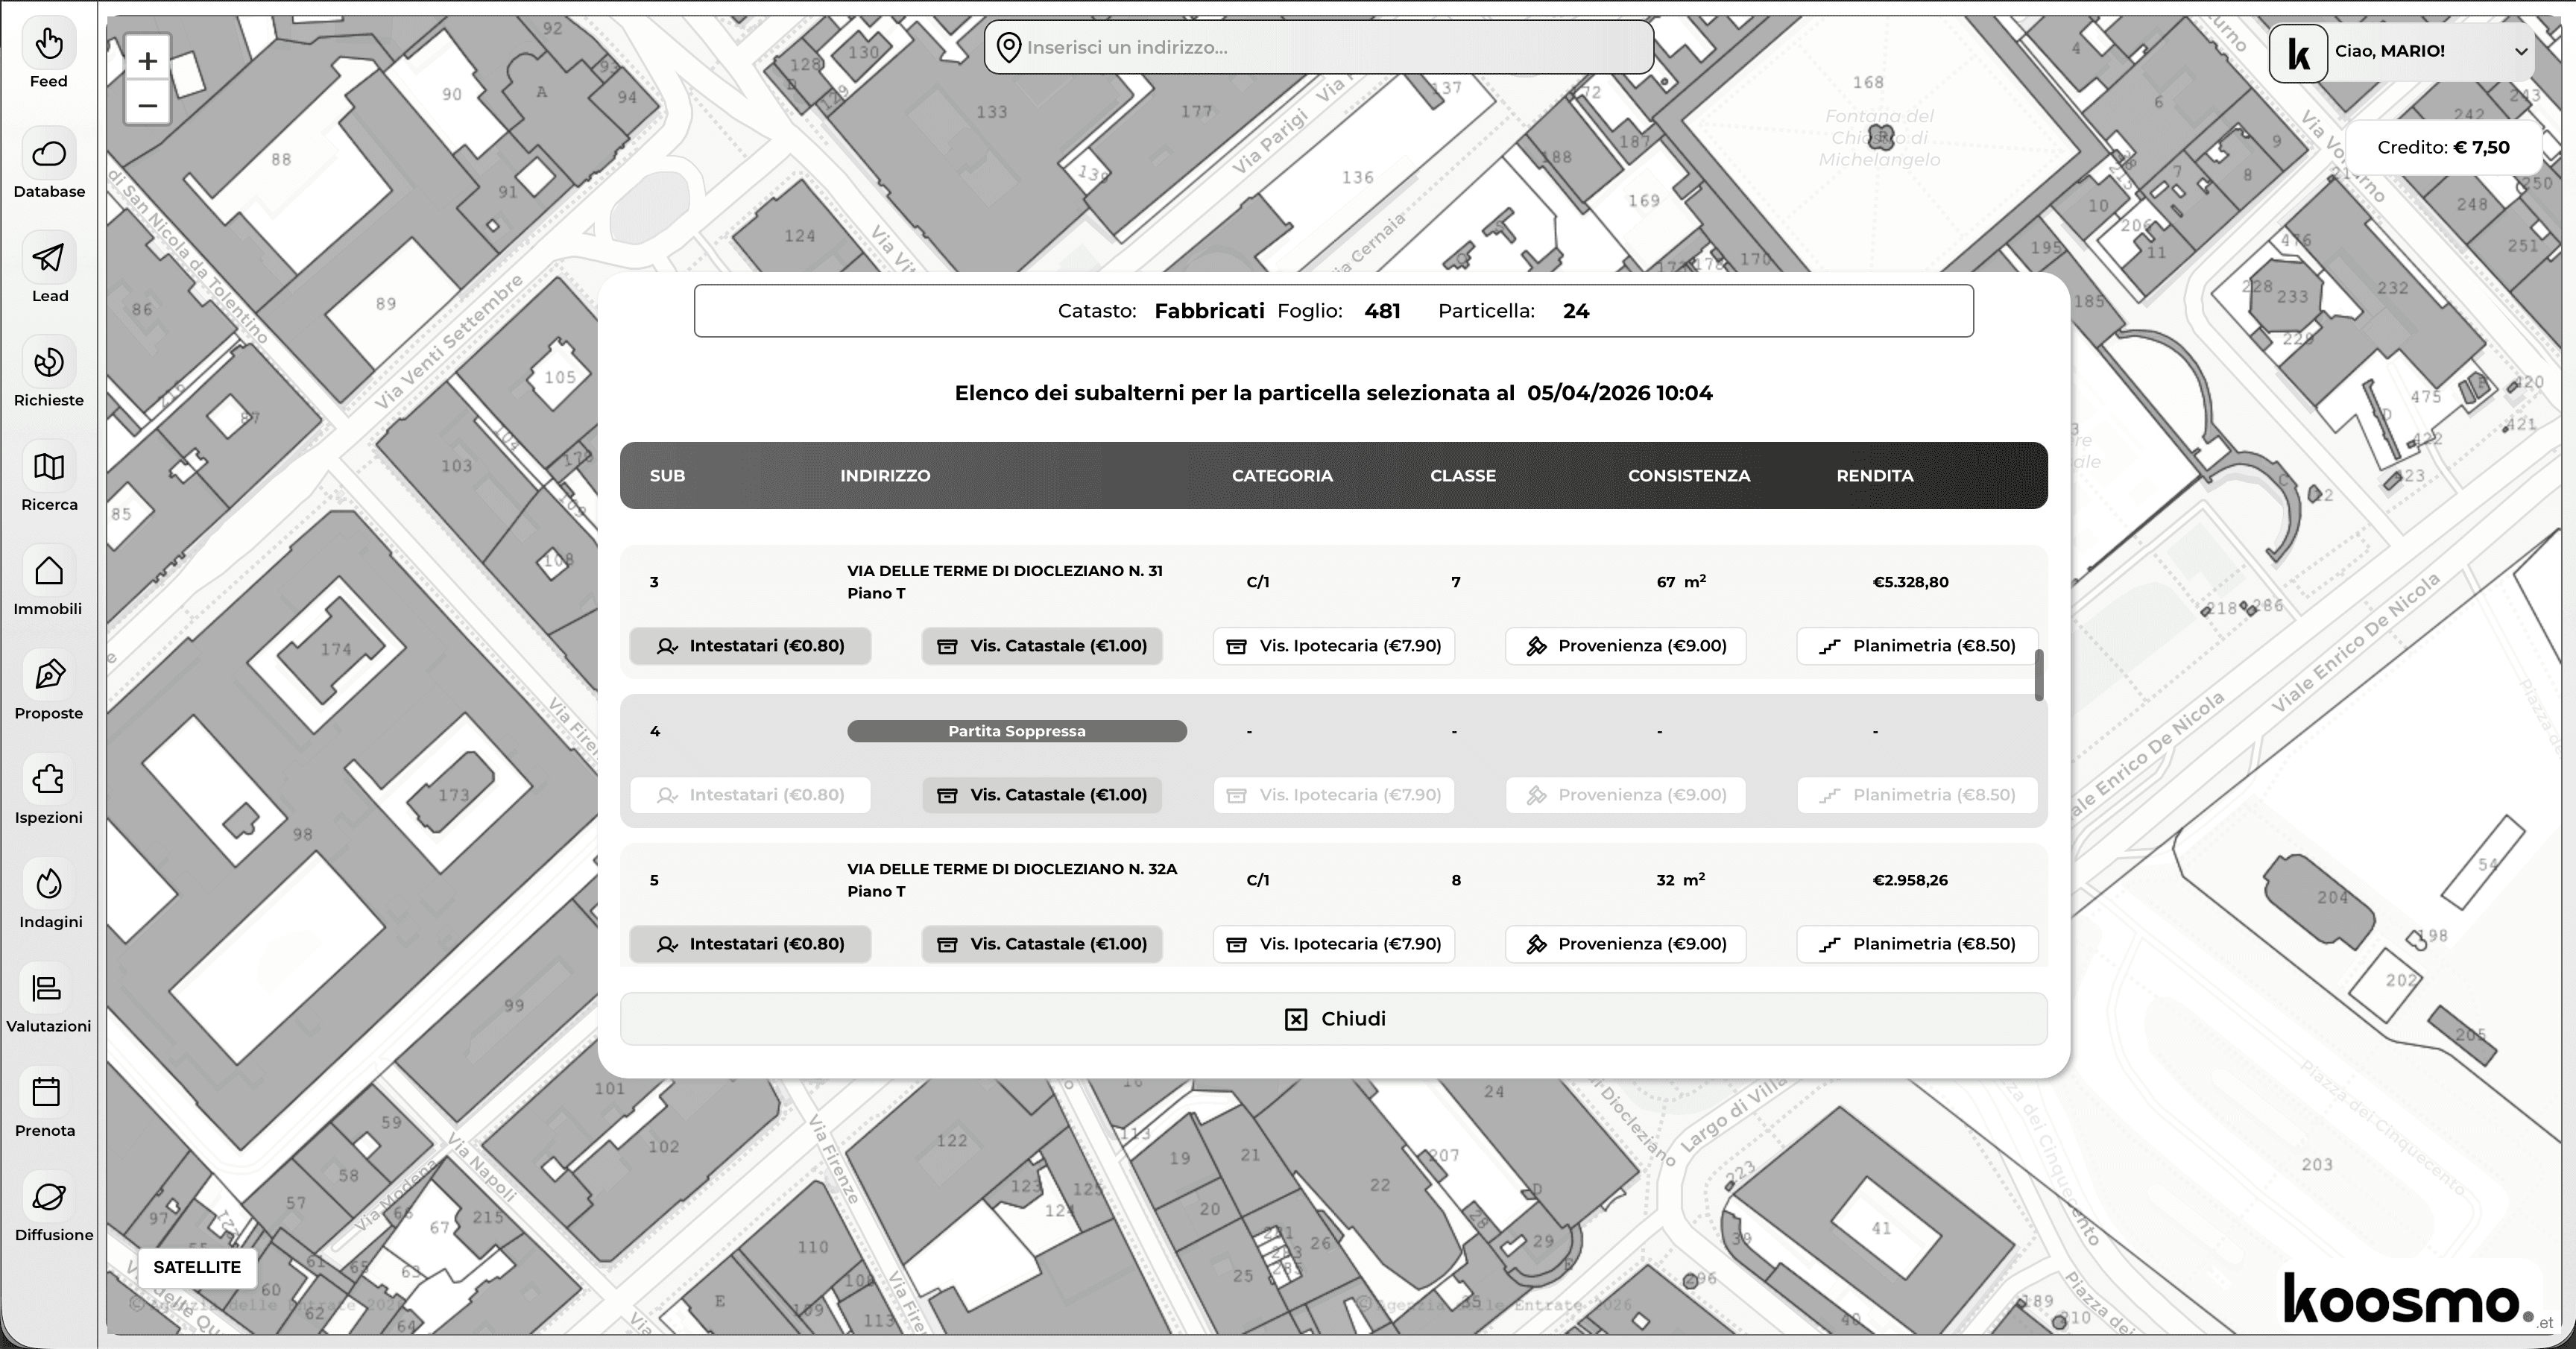Zoom out on the map
This screenshot has height=1349, width=2576.
(x=148, y=105)
